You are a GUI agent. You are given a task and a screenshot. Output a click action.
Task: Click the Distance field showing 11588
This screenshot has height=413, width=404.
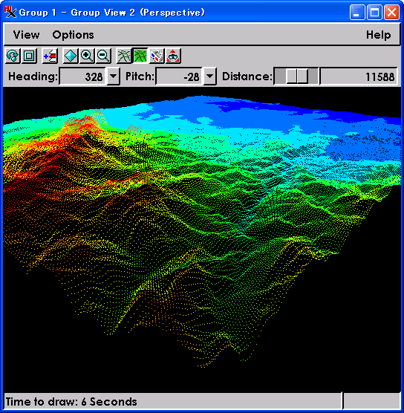(x=359, y=77)
